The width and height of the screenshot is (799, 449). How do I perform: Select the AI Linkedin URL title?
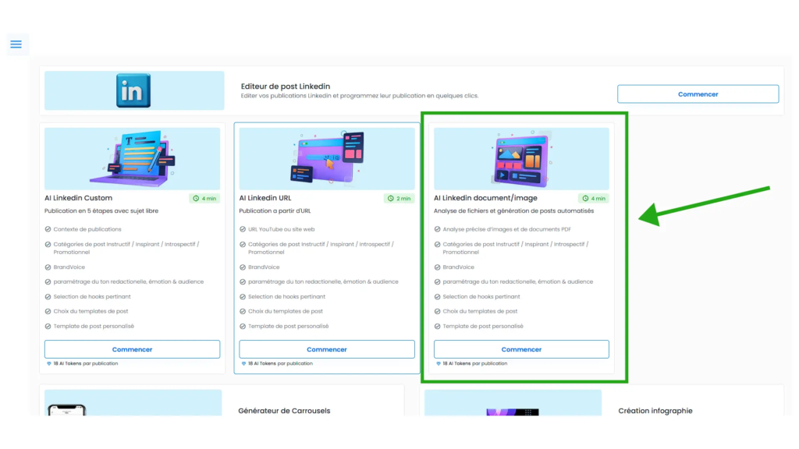pyautogui.click(x=265, y=198)
